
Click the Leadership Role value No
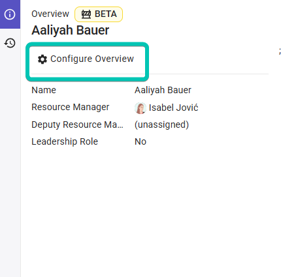coord(140,141)
